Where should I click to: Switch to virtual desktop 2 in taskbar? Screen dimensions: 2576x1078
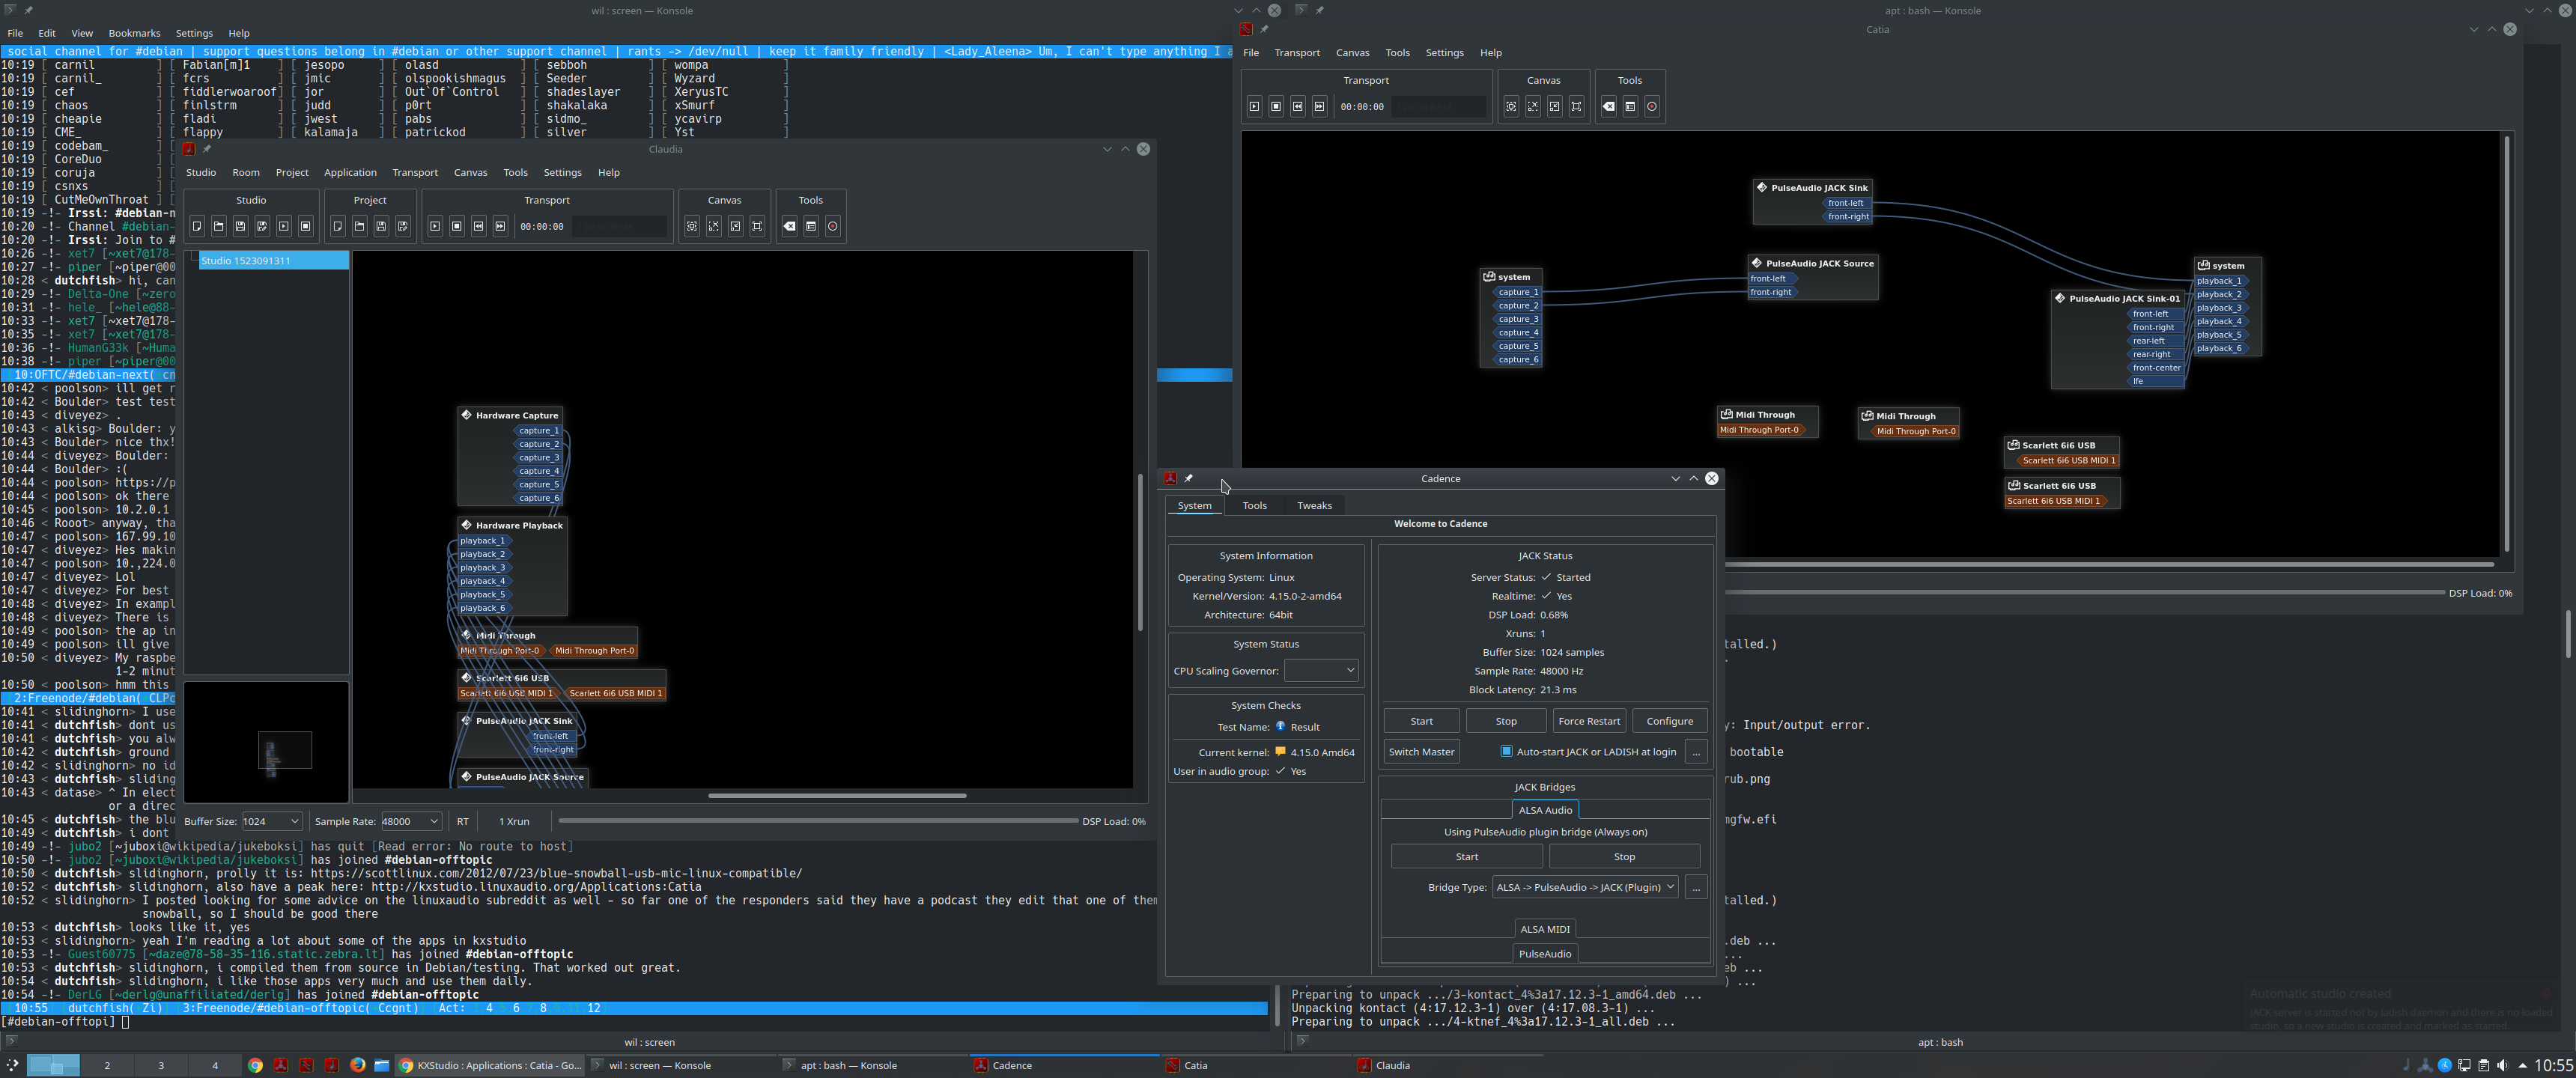pyautogui.click(x=107, y=1065)
